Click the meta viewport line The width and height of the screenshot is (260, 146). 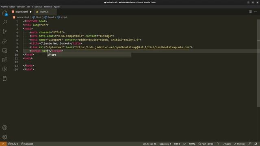(85, 40)
